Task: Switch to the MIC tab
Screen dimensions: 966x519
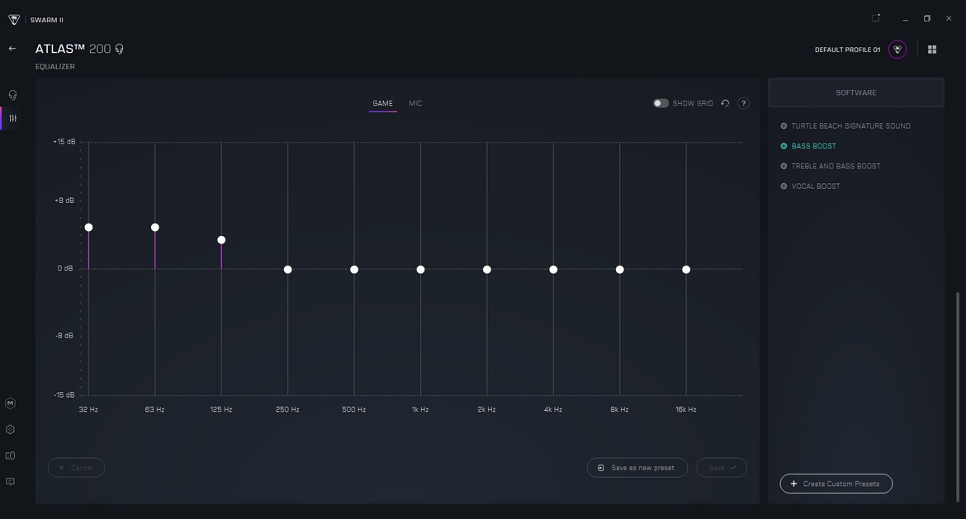Action: [x=415, y=103]
